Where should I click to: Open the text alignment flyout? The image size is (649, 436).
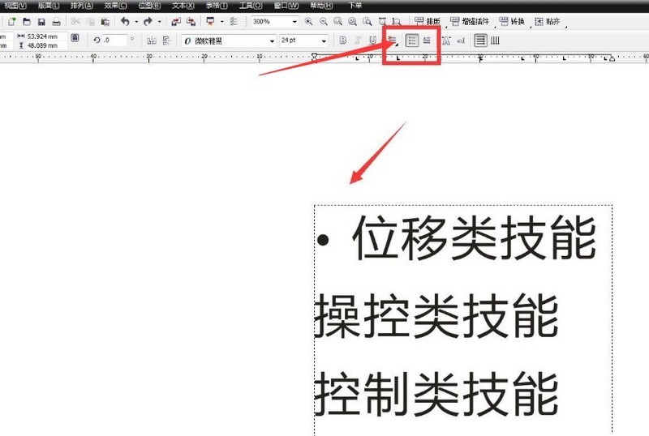[392, 41]
